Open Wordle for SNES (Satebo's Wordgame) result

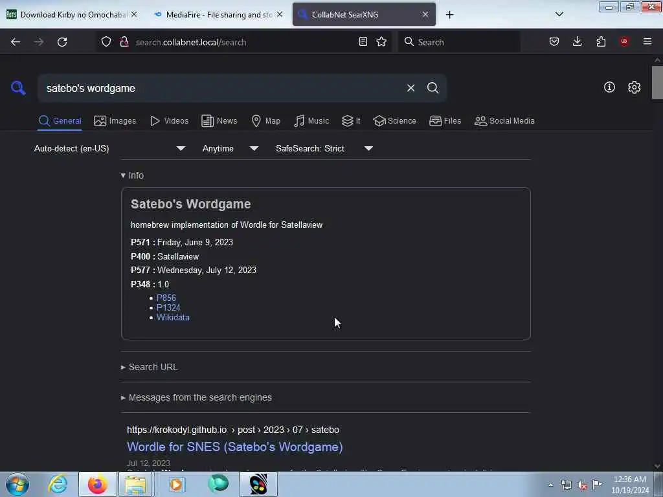click(x=234, y=447)
